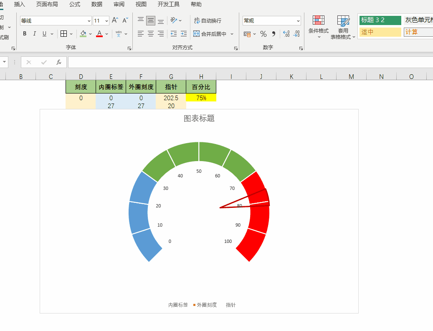This screenshot has width=433, height=331.
Task: Click the comma style icon
Action: pyautogui.click(x=274, y=34)
